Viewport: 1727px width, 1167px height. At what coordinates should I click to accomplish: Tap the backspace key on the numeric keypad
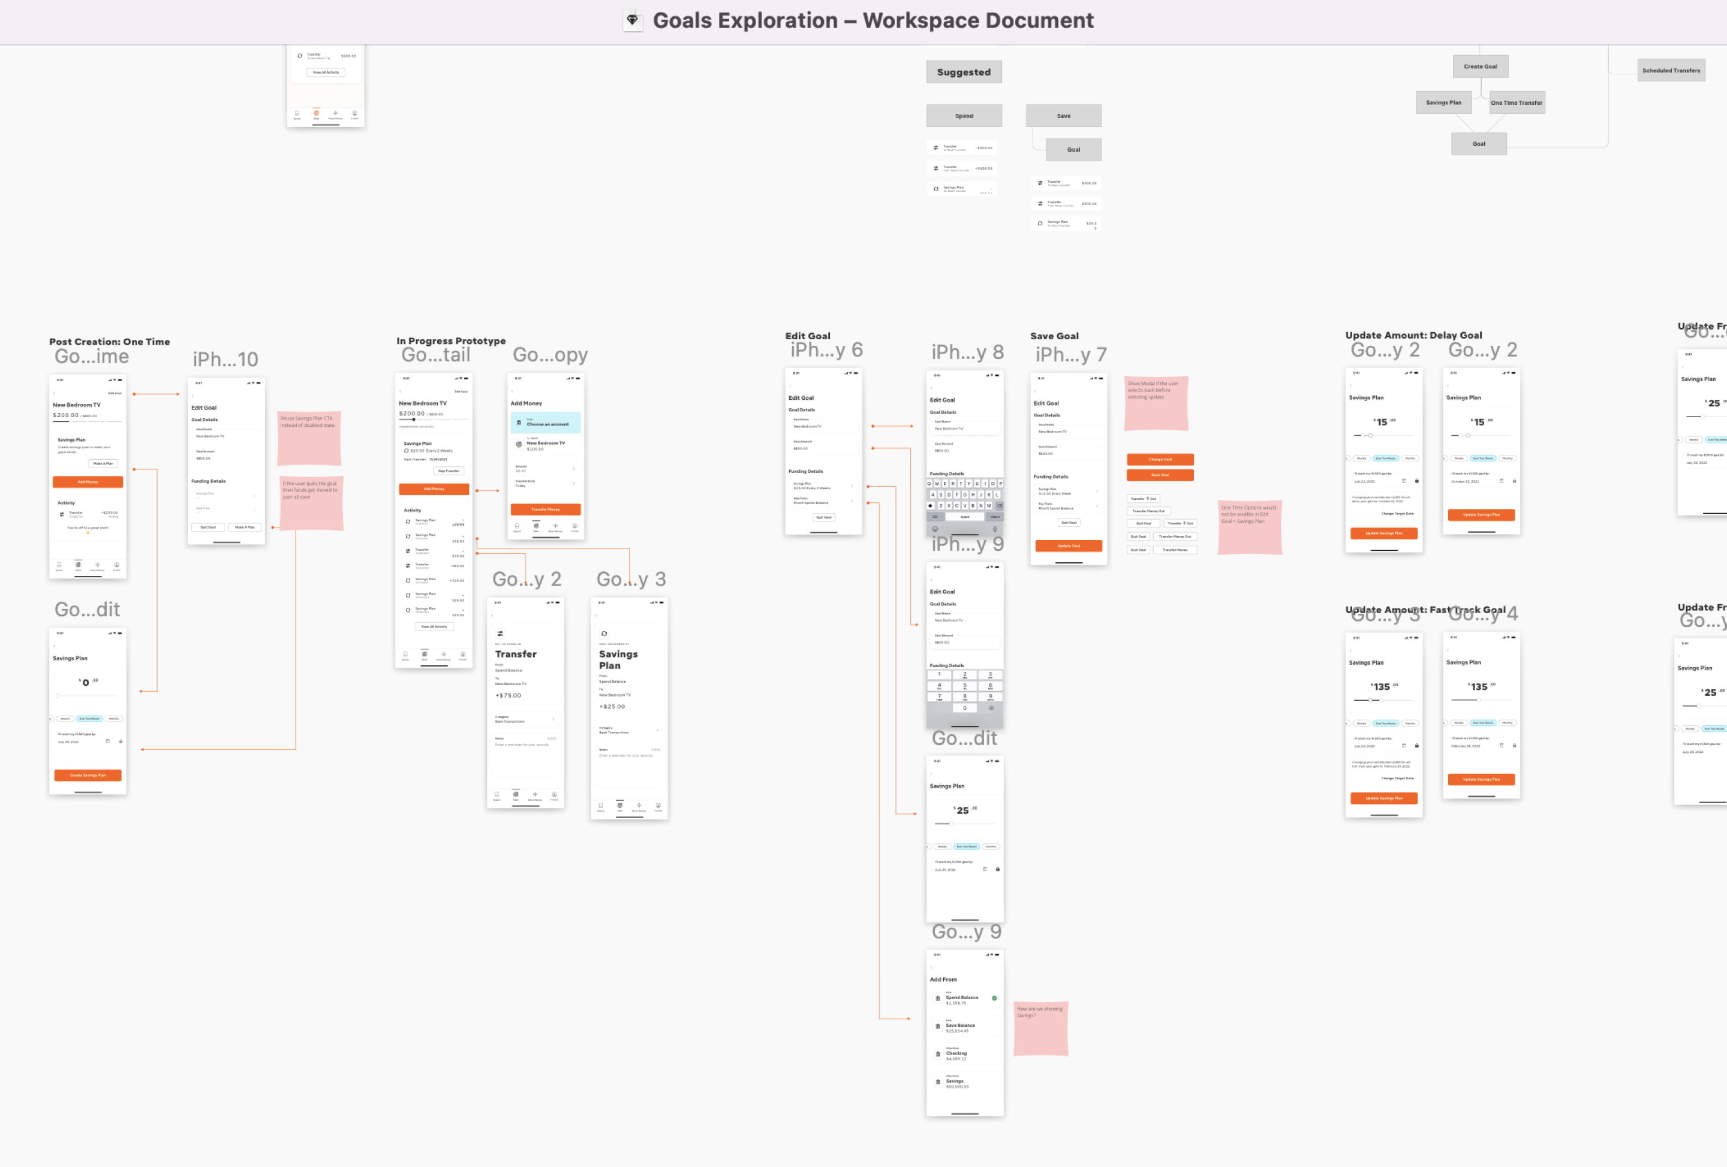pyautogui.click(x=991, y=707)
